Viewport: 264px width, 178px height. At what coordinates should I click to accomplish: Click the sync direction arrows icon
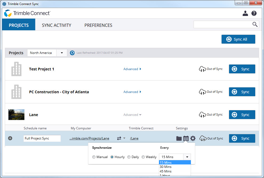119,138
